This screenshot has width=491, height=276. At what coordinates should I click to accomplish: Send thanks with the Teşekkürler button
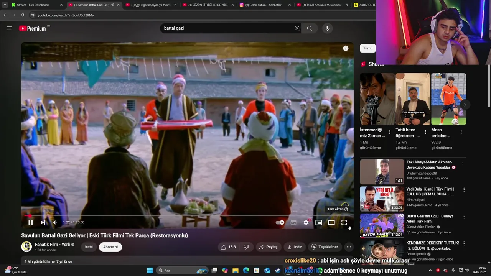coord(325,247)
